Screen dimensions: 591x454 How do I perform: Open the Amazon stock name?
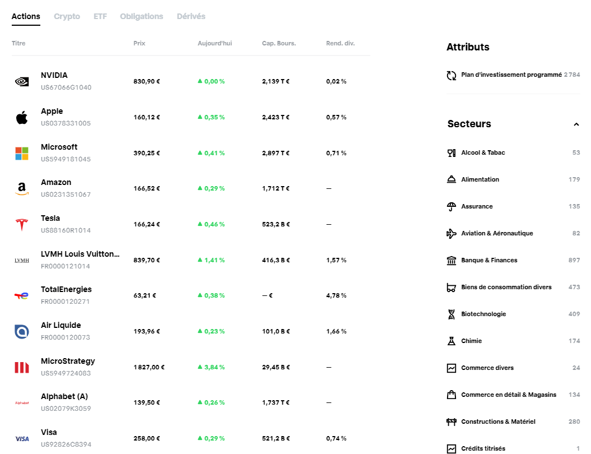(x=56, y=183)
